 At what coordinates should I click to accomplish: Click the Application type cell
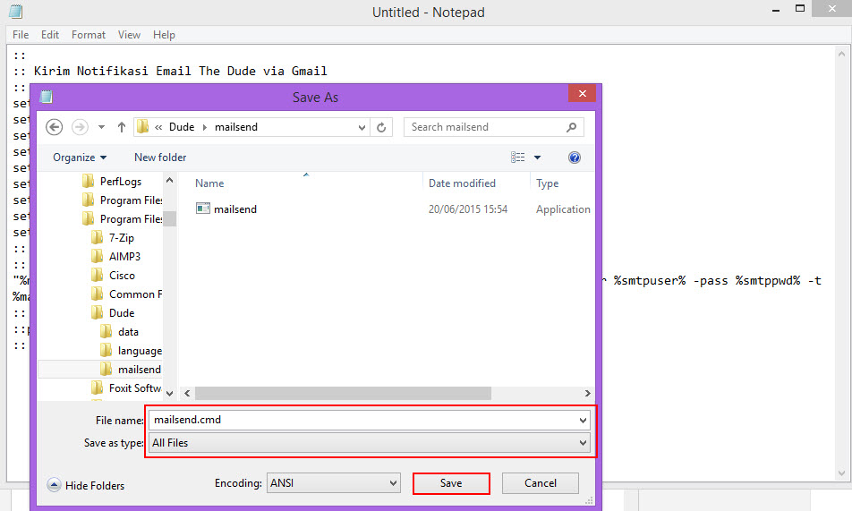pyautogui.click(x=563, y=209)
